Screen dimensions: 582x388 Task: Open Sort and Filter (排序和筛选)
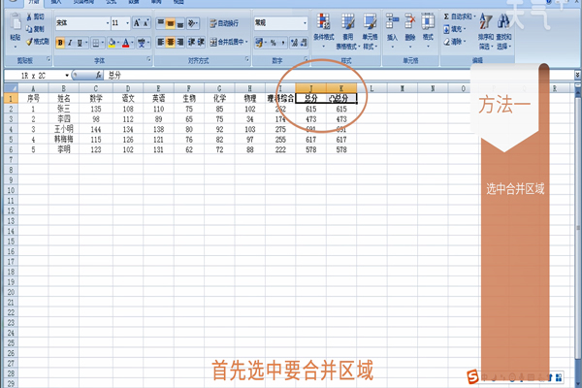(x=486, y=31)
